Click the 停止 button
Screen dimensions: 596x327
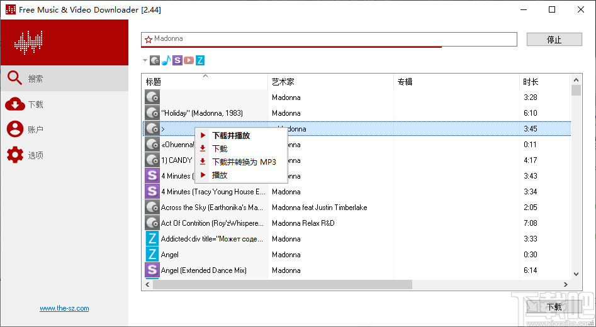[554, 40]
